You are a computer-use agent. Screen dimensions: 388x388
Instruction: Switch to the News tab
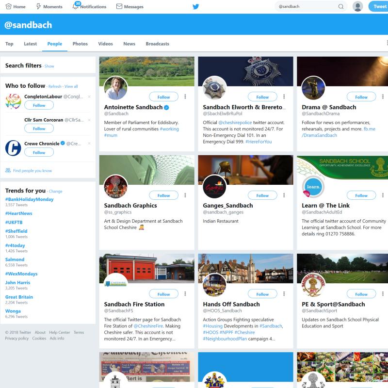129,44
